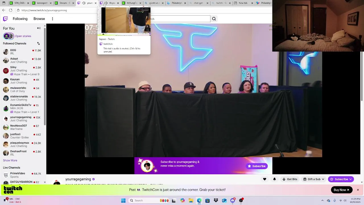
Task: Reload the Twitch page
Action: 11,10
